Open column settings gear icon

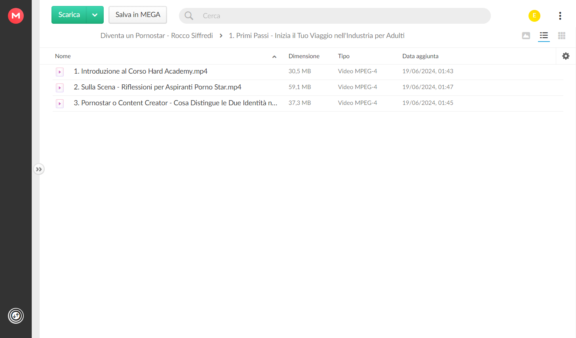point(566,56)
